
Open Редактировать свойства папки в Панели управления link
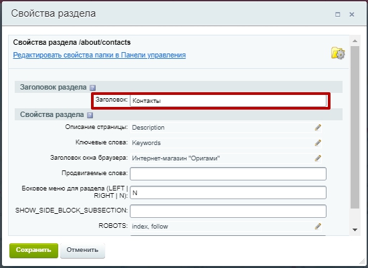pos(99,55)
